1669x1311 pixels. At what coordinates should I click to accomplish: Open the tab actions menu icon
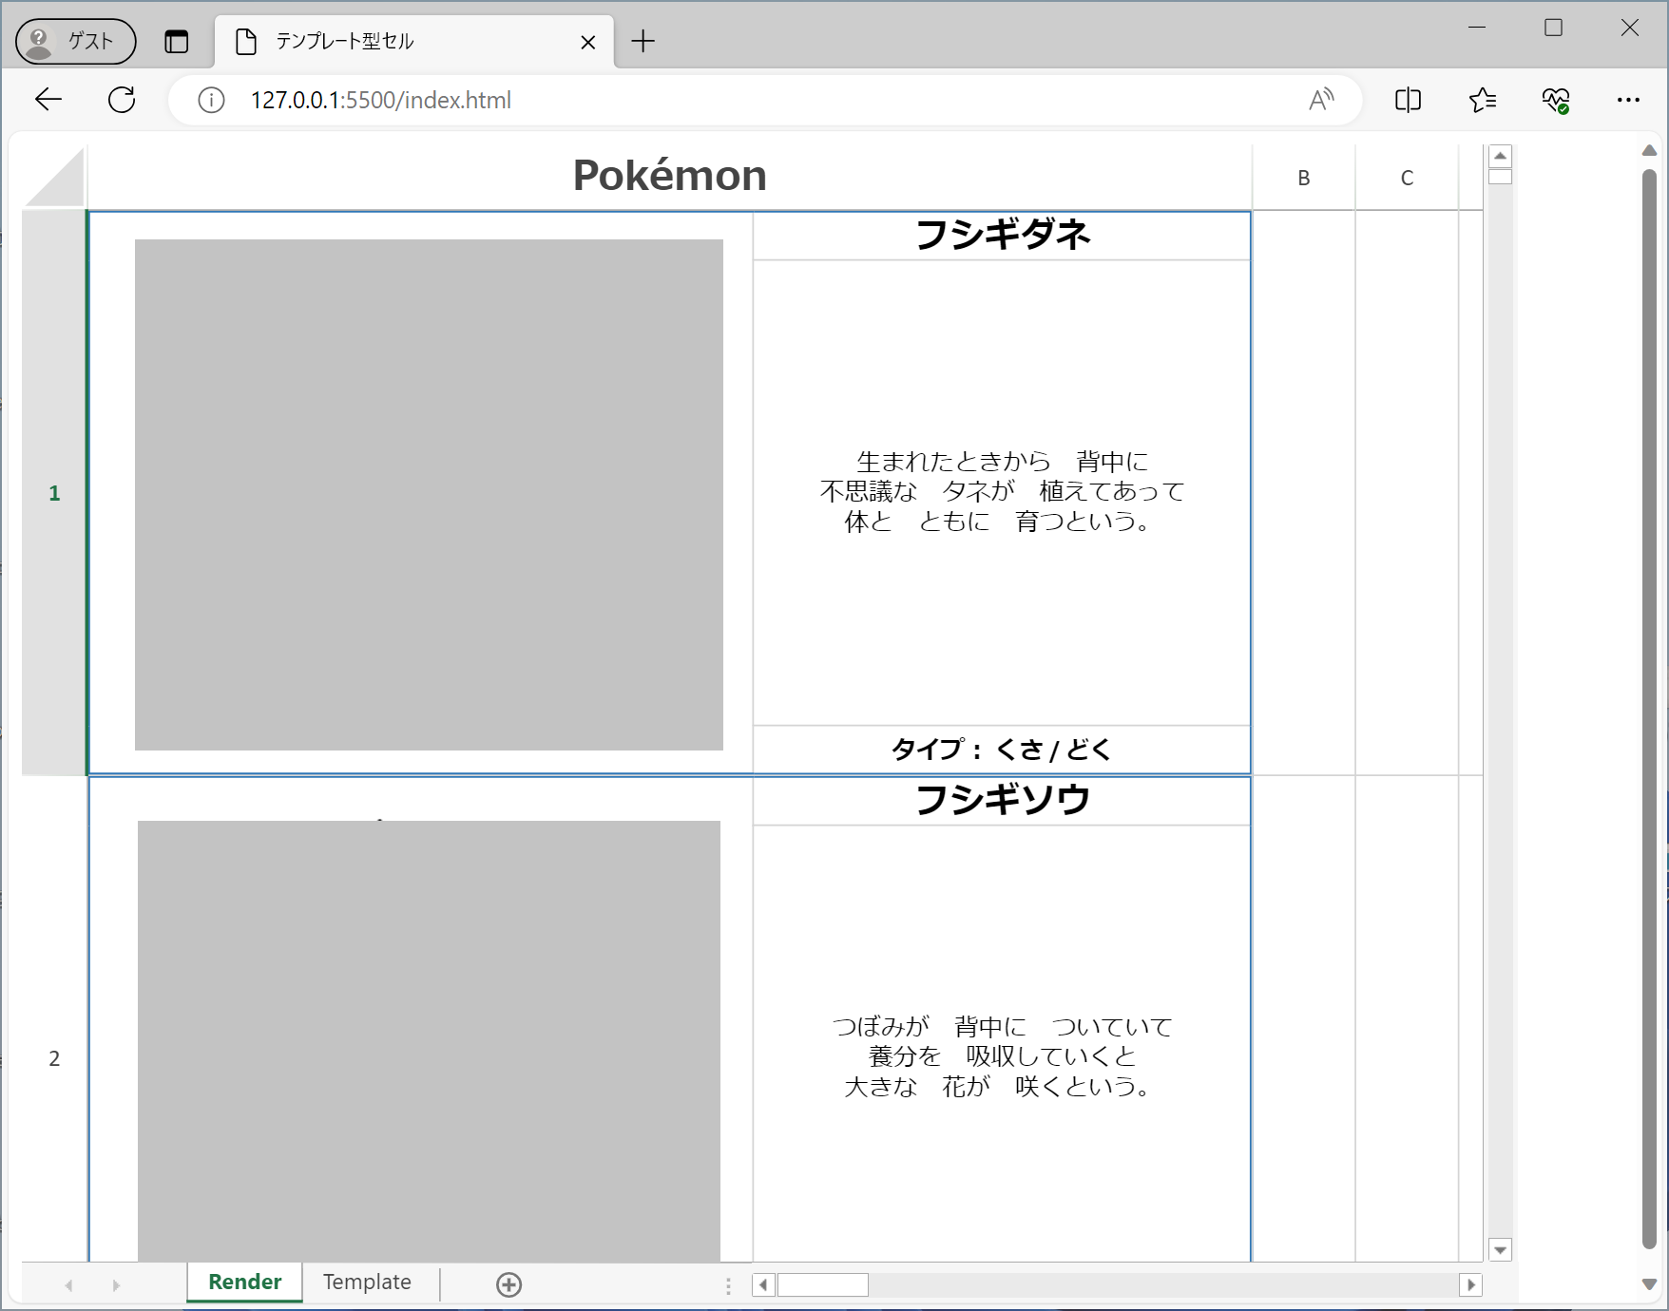coord(177,42)
